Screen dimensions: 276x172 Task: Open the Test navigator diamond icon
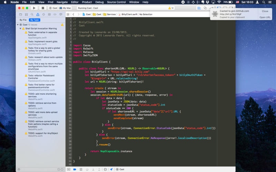point(43,14)
